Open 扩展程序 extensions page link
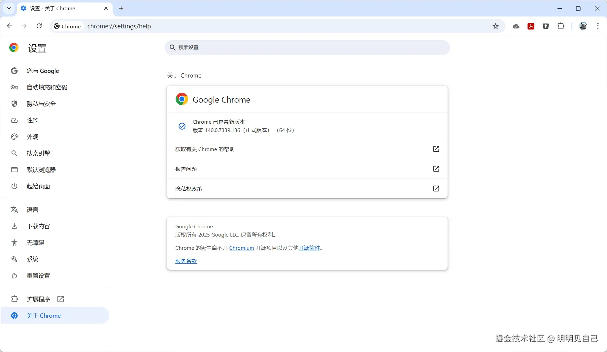 point(55,299)
